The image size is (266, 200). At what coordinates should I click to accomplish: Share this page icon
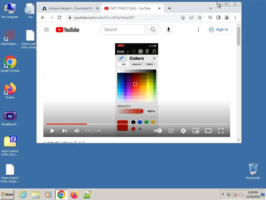tap(191, 17)
